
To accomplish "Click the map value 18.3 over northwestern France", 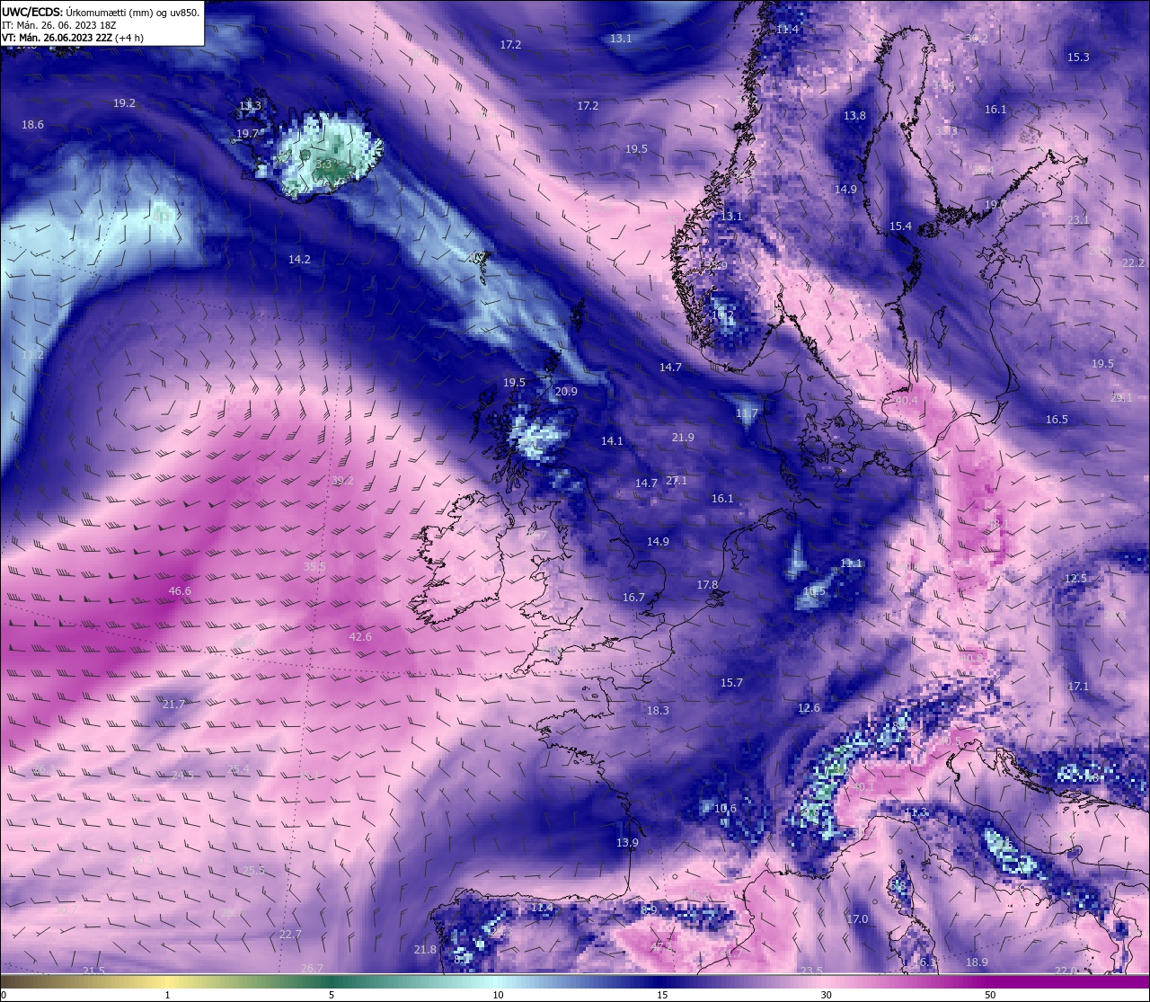I will coord(658,711).
